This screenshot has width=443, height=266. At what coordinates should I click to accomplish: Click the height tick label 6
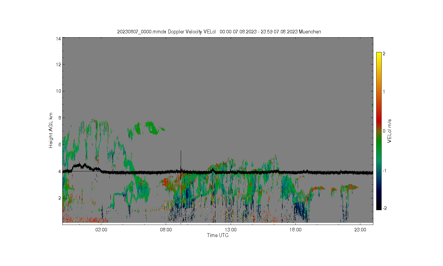click(x=60, y=145)
